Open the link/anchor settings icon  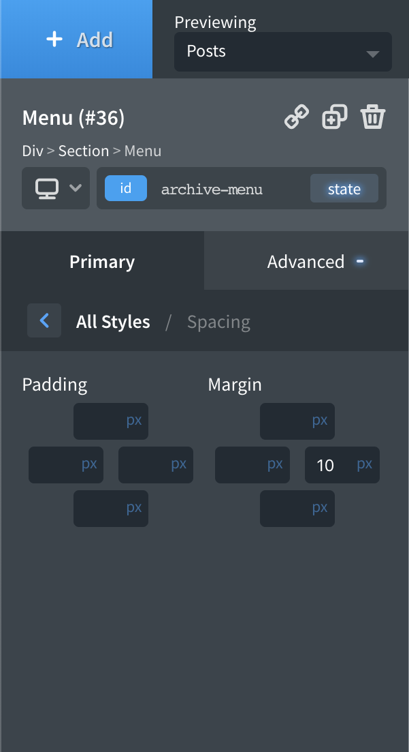click(x=296, y=117)
